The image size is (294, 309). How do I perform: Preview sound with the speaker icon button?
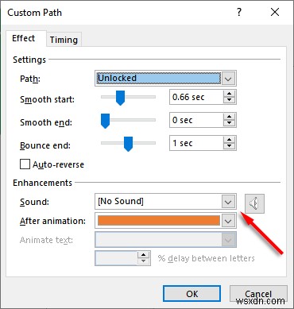click(254, 203)
